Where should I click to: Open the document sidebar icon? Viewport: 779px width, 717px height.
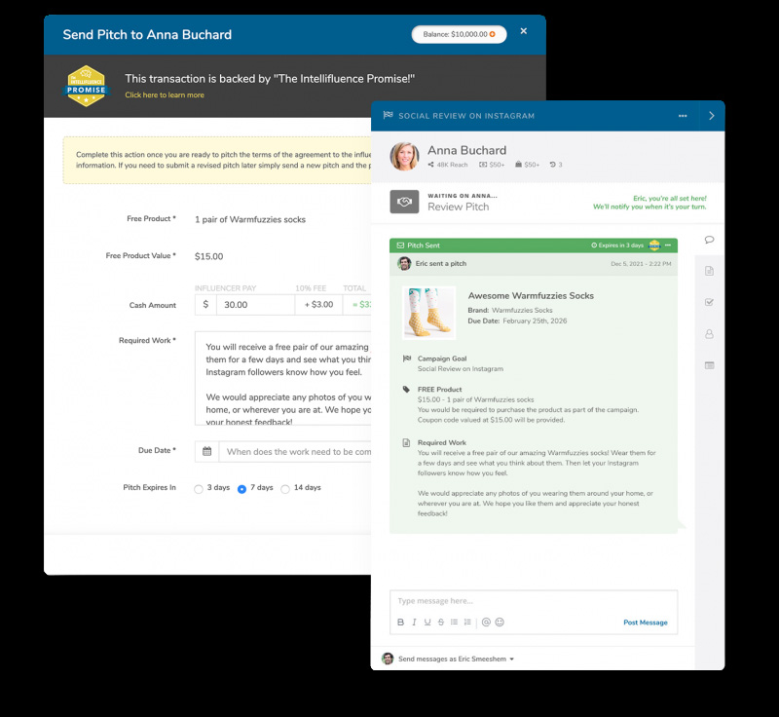click(710, 271)
